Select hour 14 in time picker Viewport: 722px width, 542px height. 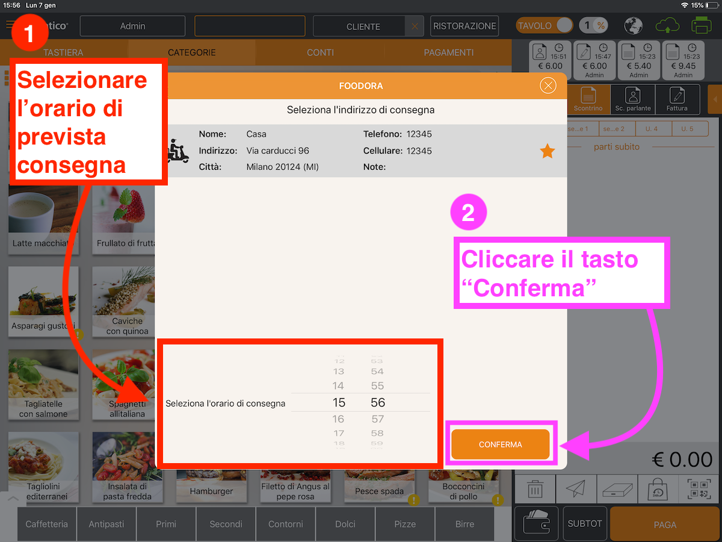339,385
